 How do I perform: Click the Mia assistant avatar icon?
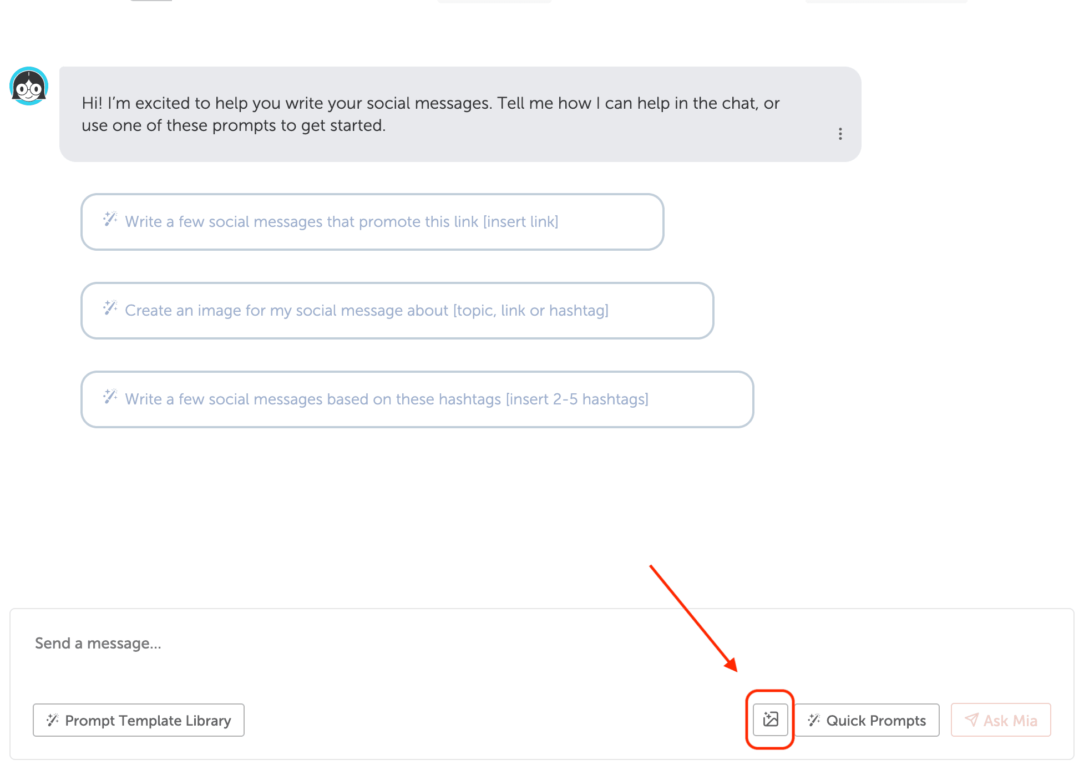pyautogui.click(x=29, y=85)
